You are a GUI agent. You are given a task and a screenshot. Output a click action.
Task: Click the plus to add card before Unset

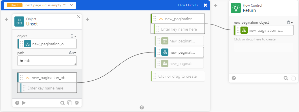[7, 19]
